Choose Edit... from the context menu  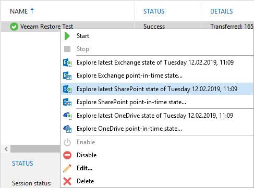(157, 168)
